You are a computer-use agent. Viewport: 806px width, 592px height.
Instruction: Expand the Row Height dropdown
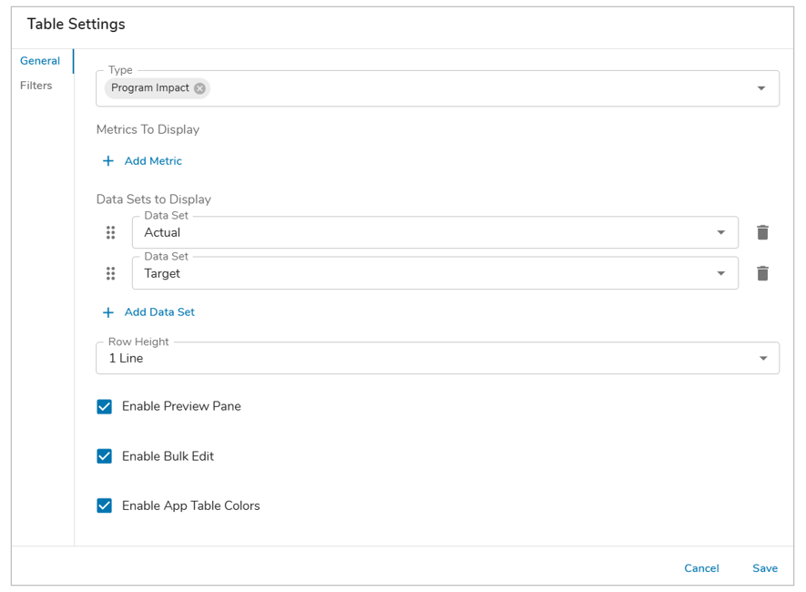tap(763, 358)
